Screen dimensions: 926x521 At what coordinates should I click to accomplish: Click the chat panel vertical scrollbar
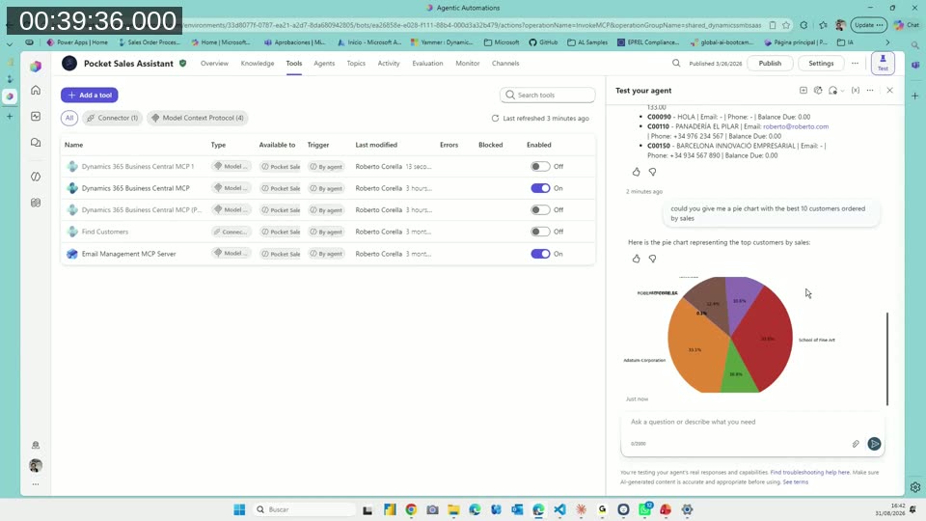click(887, 359)
